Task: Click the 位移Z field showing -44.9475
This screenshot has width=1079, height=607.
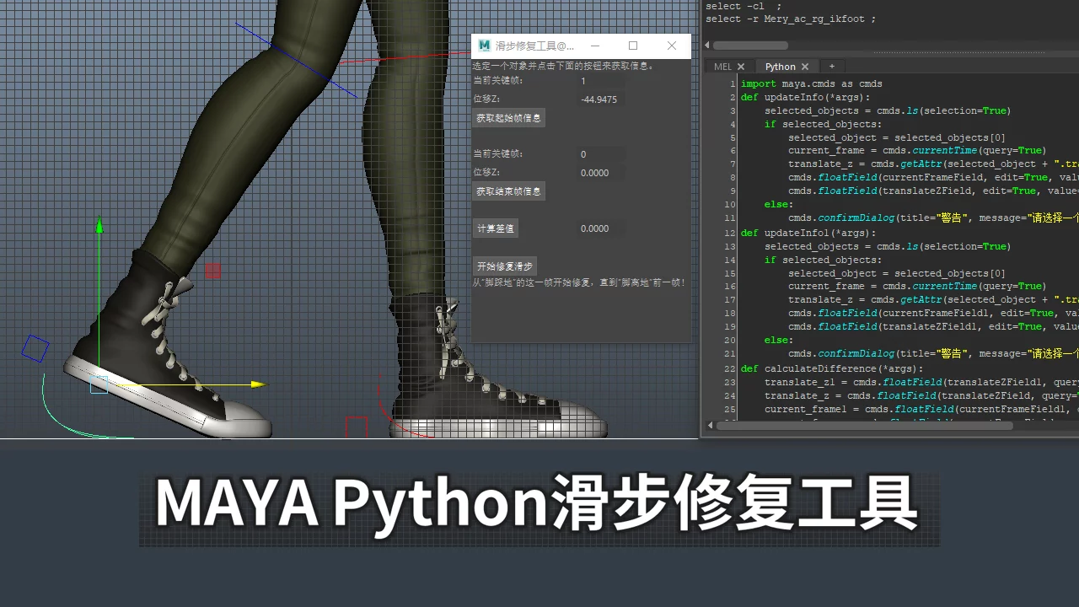Action: tap(601, 99)
